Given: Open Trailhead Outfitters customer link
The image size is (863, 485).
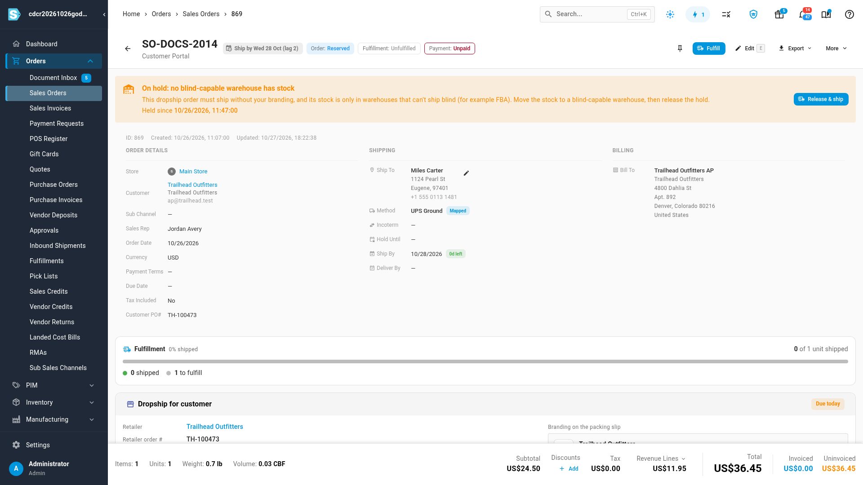Looking at the screenshot, I should coord(192,185).
